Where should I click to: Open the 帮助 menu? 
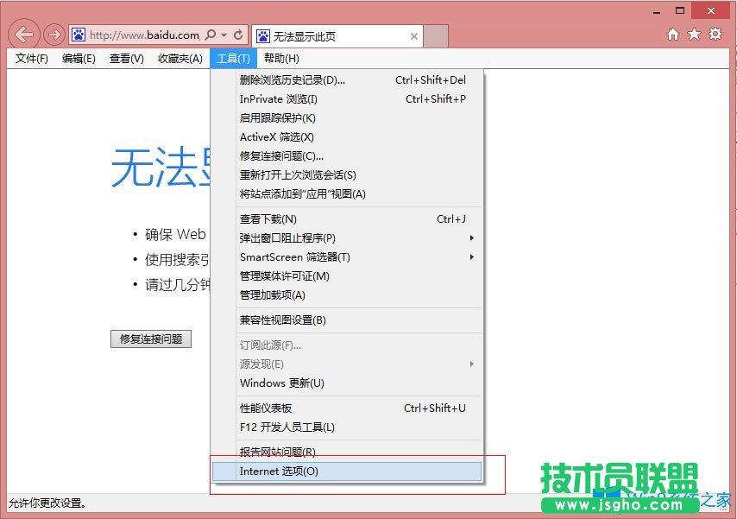coord(282,58)
